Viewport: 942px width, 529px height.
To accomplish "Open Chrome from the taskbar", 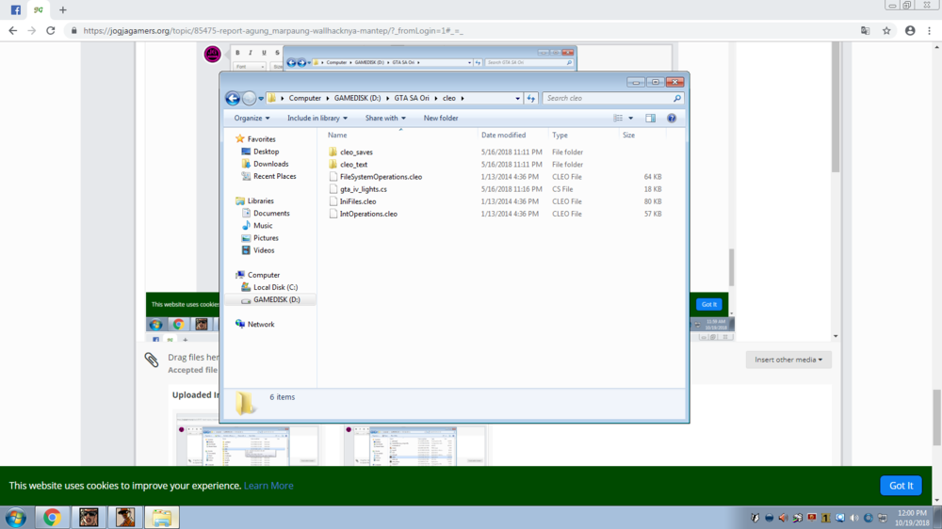I will pos(52,517).
